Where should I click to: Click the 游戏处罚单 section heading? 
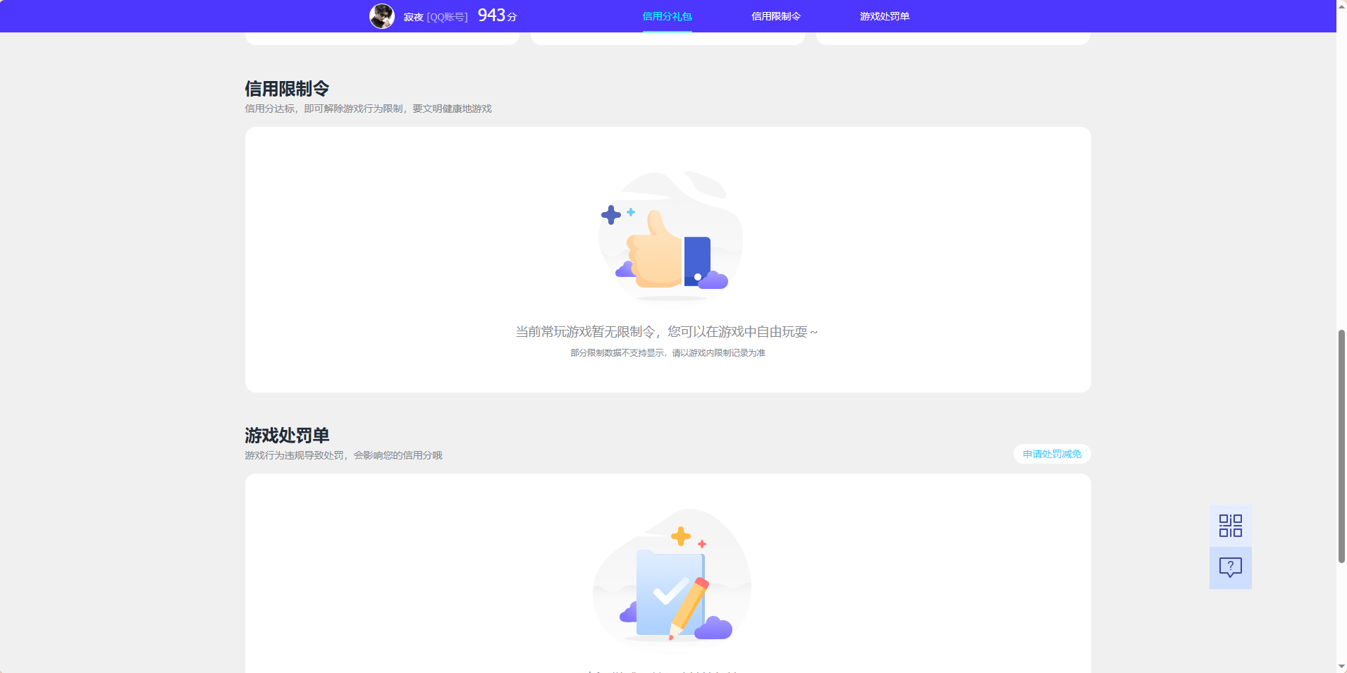[x=286, y=436]
